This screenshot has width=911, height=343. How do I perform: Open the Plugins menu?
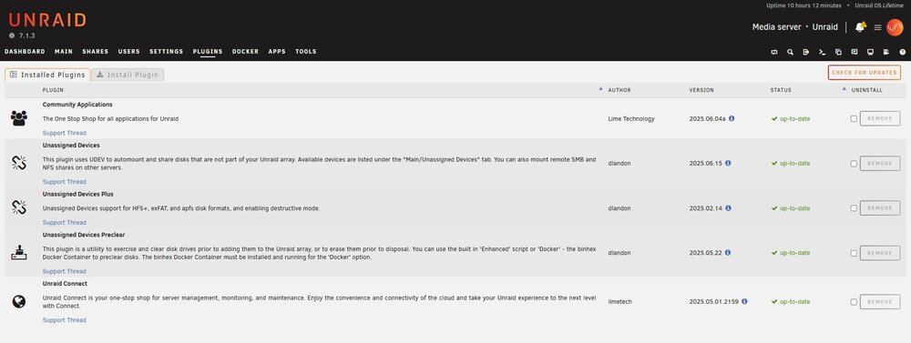[x=208, y=52]
